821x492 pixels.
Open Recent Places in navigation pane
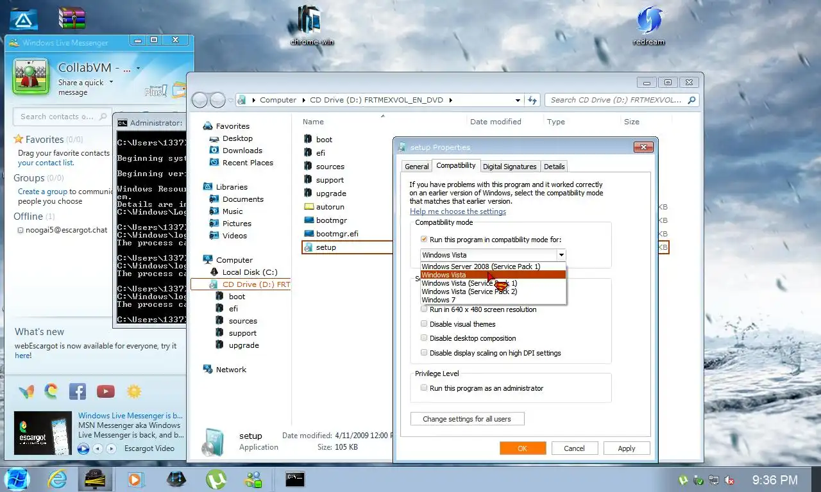click(x=241, y=163)
